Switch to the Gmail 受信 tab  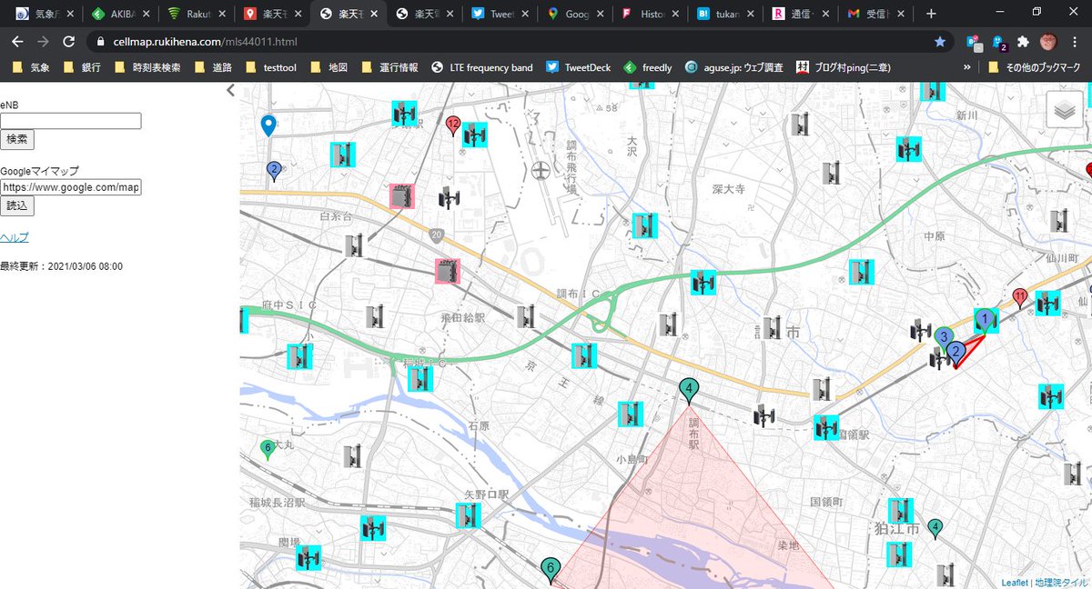click(x=875, y=15)
